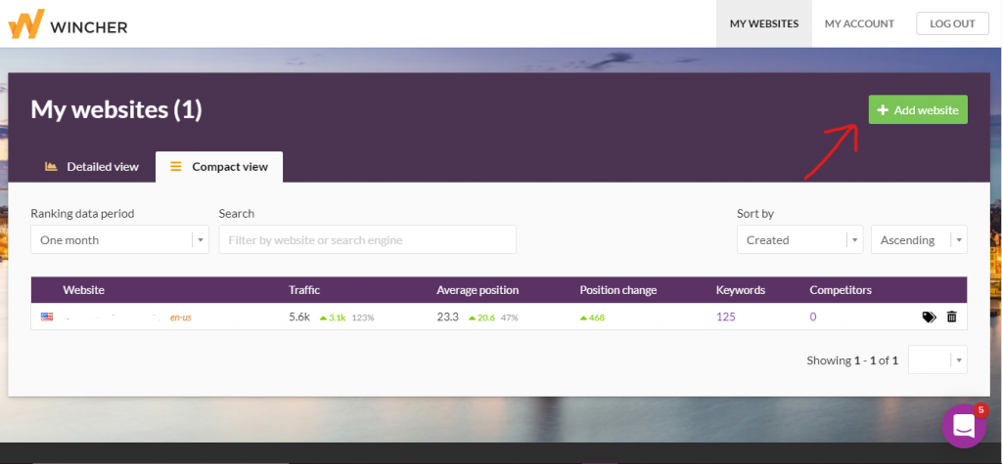1002x464 pixels.
Task: Delete the website using the trash icon
Action: tap(951, 316)
